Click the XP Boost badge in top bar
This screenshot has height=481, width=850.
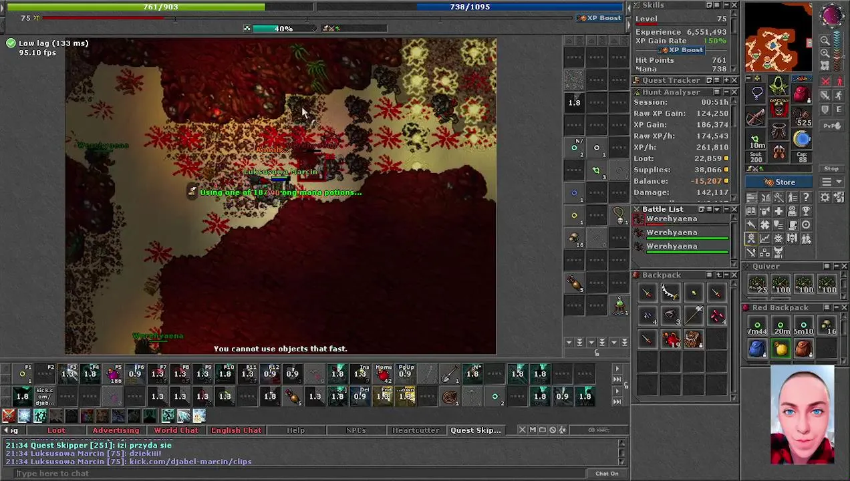600,18
